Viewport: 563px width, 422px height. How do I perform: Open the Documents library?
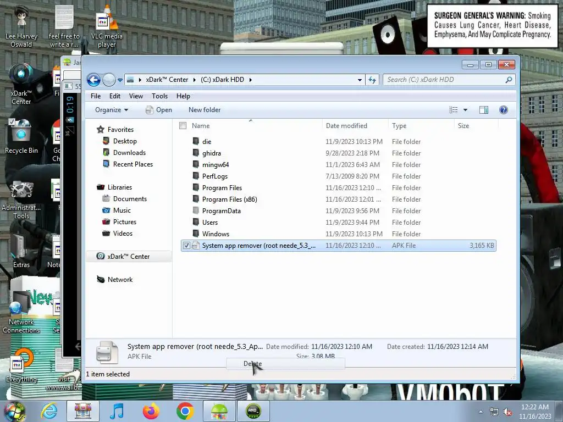(130, 199)
